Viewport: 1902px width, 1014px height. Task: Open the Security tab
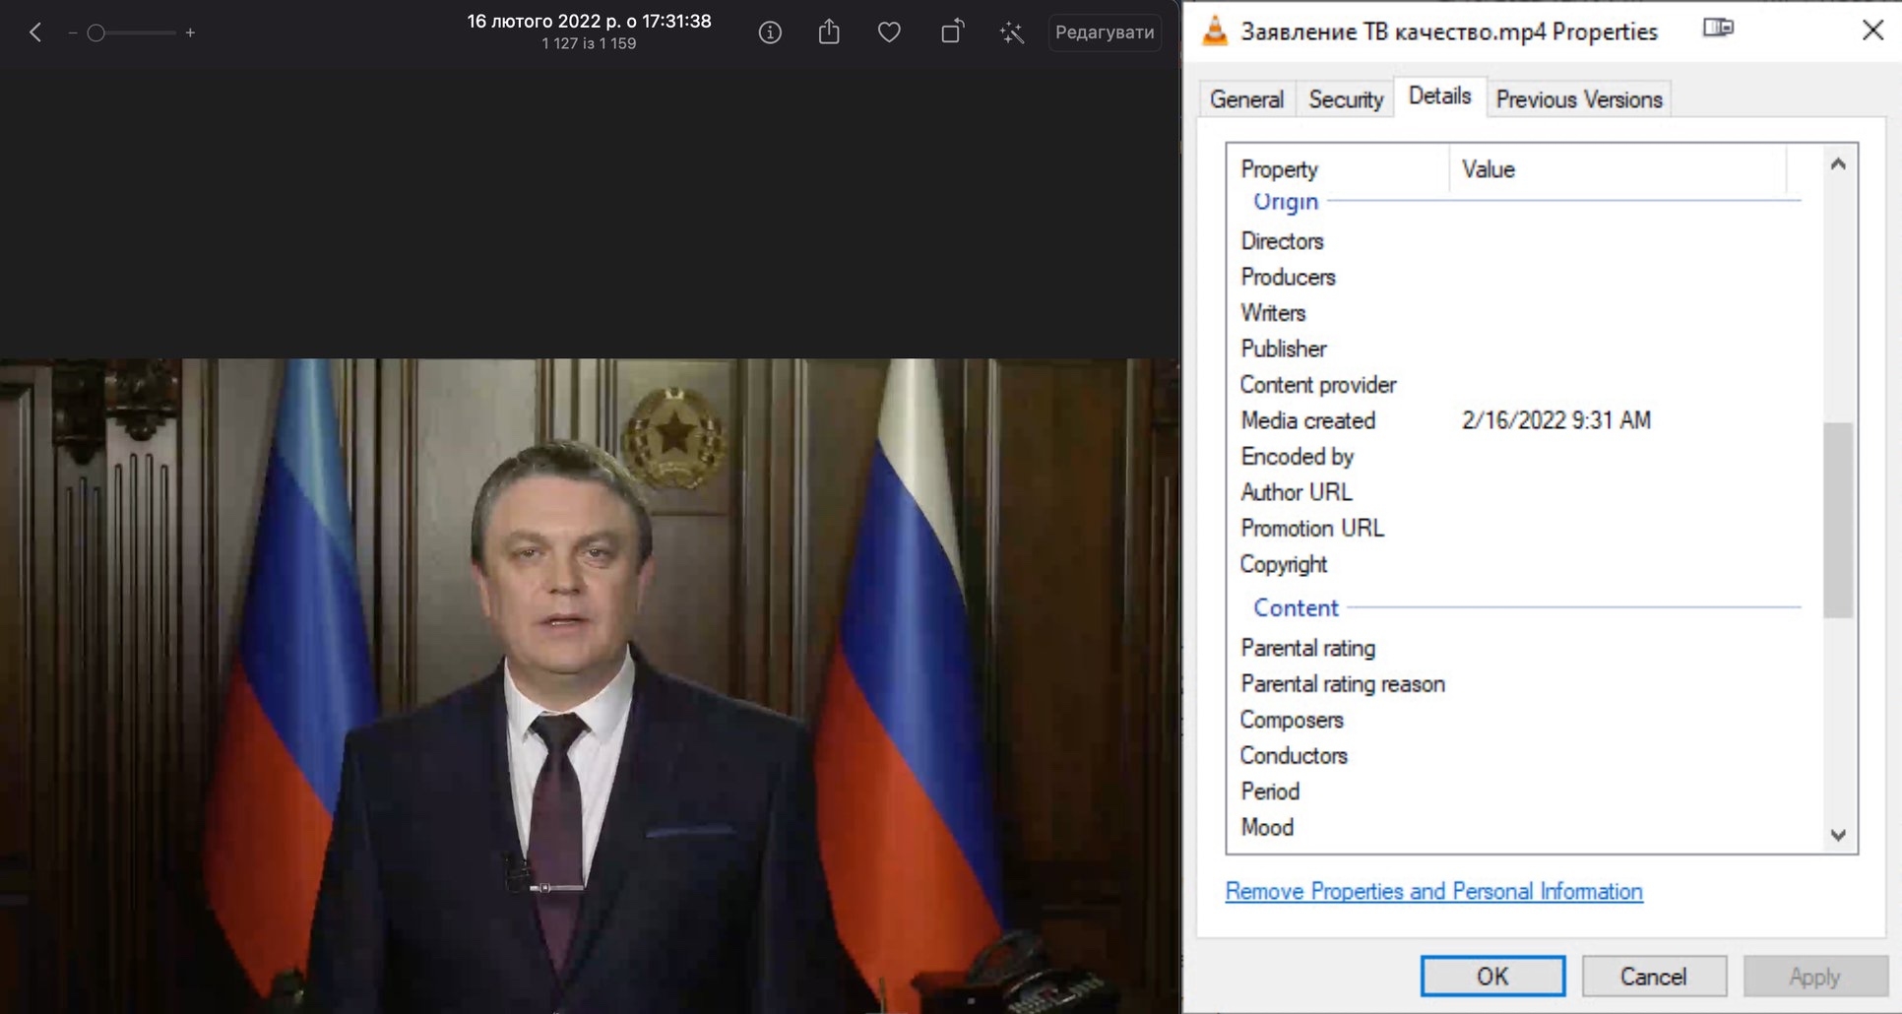point(1345,98)
